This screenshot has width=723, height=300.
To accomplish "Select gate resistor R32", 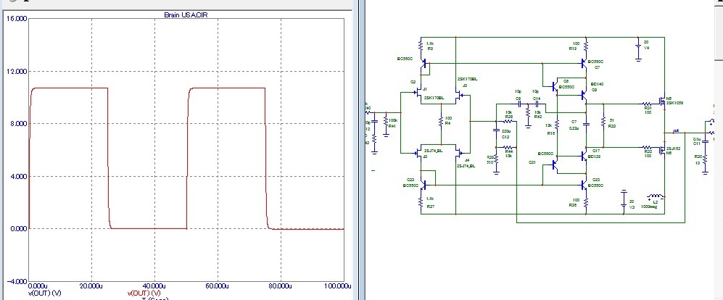I will point(648,148).
